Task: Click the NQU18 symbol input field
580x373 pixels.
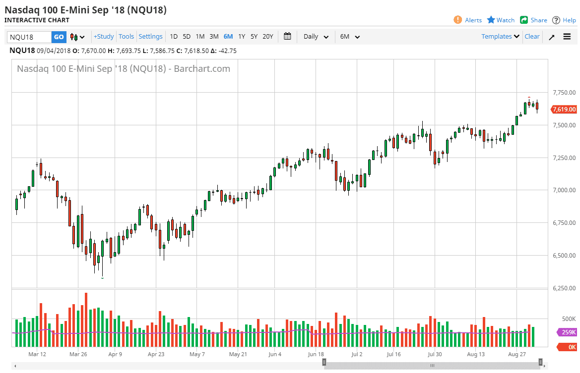Action: click(x=27, y=36)
